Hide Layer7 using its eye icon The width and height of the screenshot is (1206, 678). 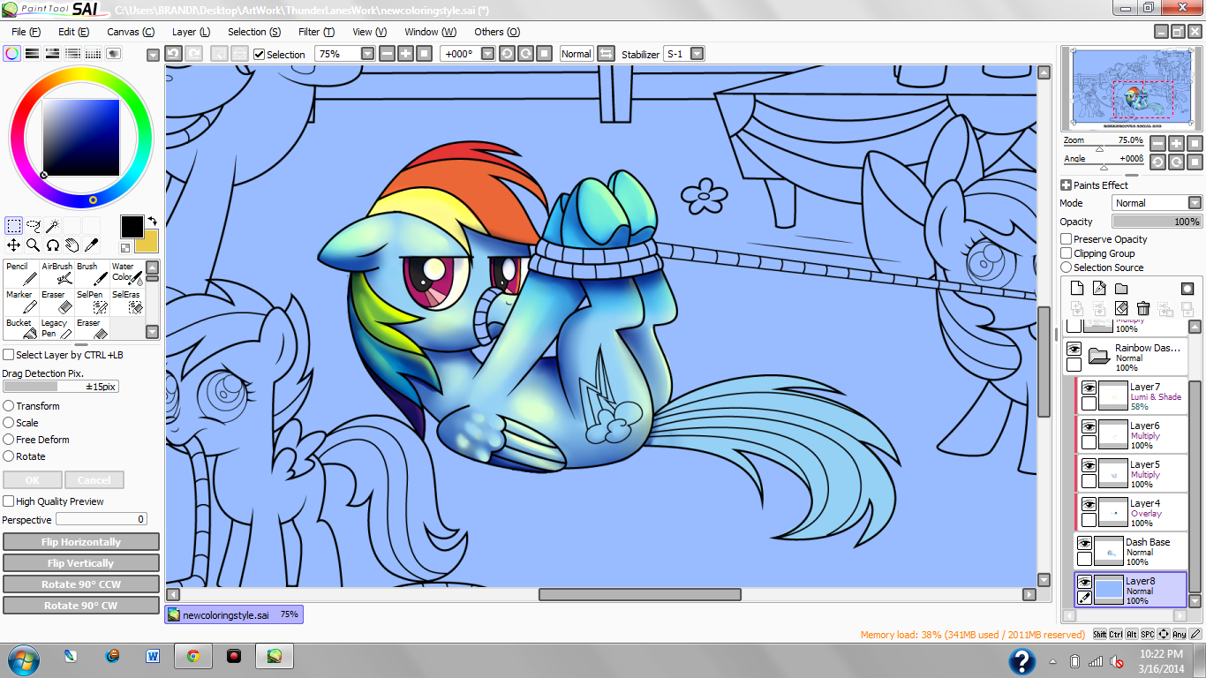[1089, 388]
